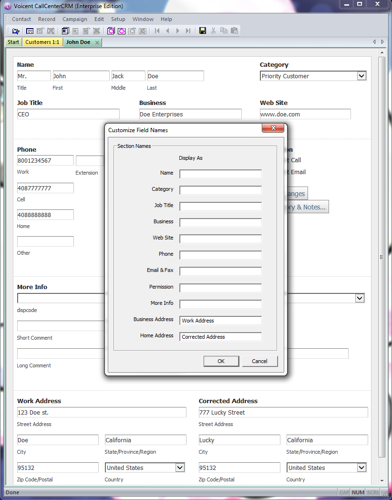Go to next record arrow icon
392x500 pixels.
[177, 31]
